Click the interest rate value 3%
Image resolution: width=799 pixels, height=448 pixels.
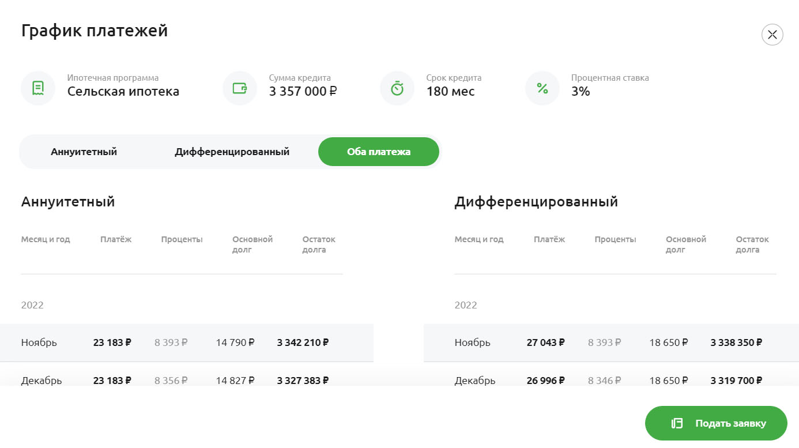[x=581, y=91]
